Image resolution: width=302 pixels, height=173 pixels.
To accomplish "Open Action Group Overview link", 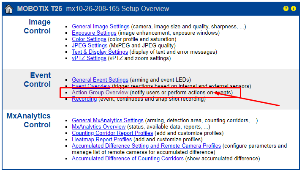I will tap(100, 92).
